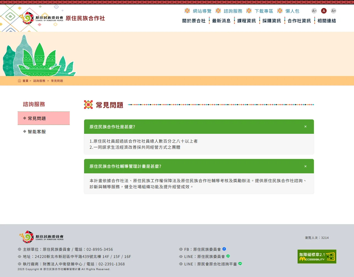Click answer line 2.一同謀求生活經濟改善
Viewport: 354px width, 277px height.
point(135,147)
